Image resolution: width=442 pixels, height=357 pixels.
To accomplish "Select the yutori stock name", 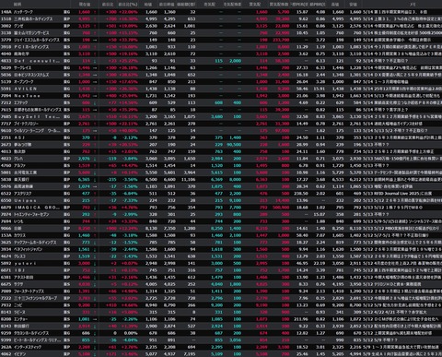I will pyautogui.click(x=26, y=264).
